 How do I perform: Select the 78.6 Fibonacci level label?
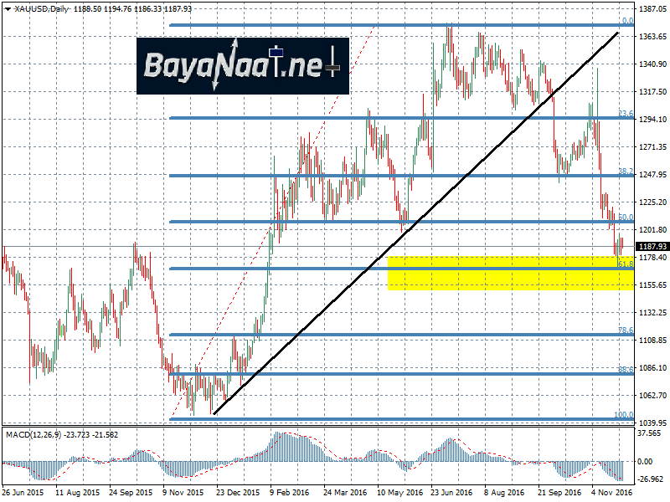tap(625, 330)
